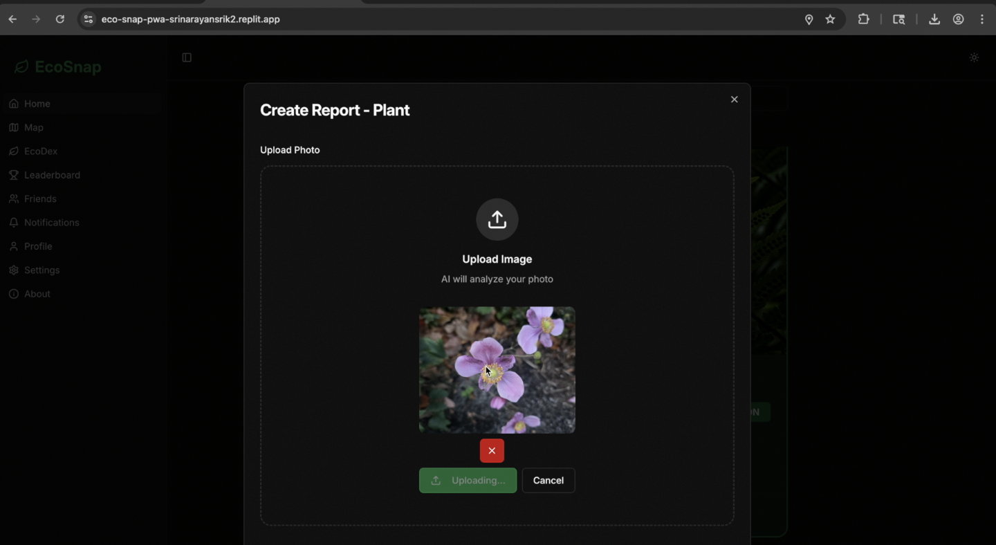Open About in sidebar

click(82, 294)
